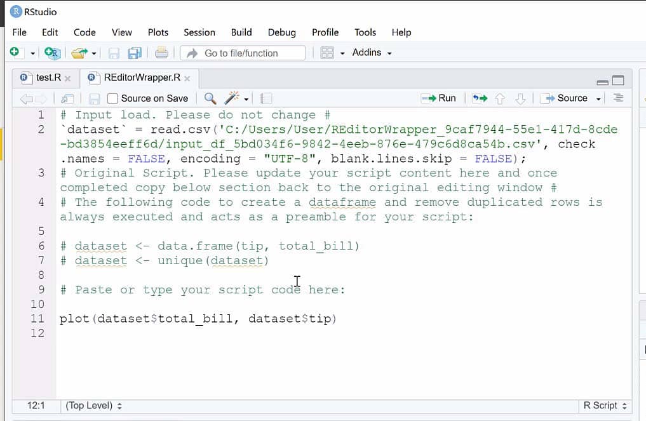Click the Print icon in main toolbar

(x=161, y=53)
